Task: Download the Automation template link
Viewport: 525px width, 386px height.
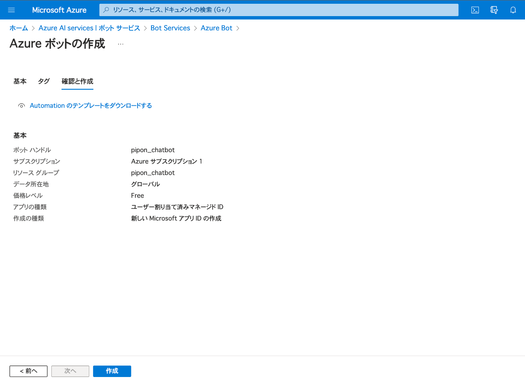Action: (x=91, y=106)
